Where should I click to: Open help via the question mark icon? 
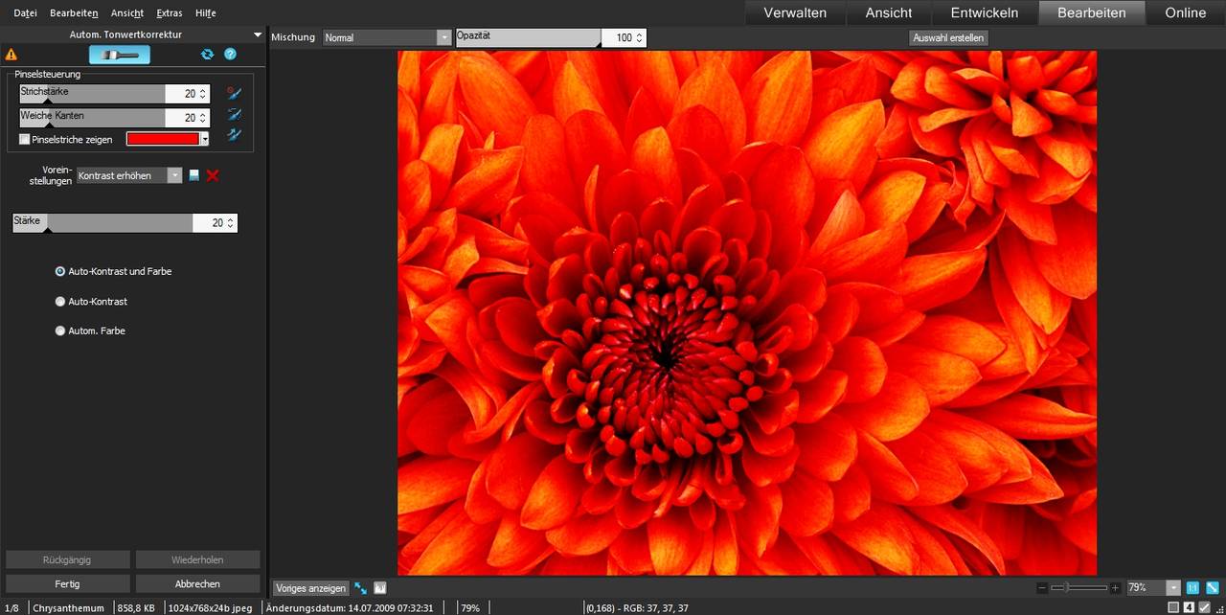pyautogui.click(x=230, y=55)
